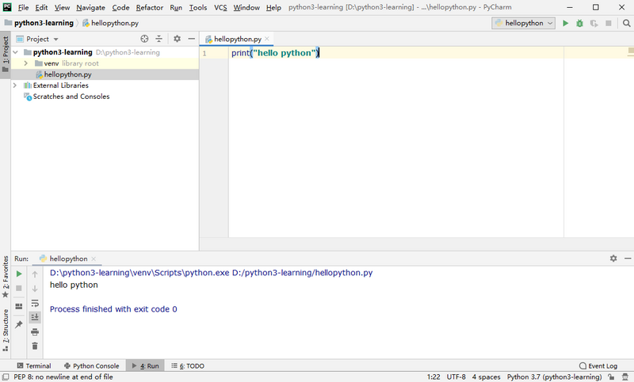
Task: Open the Code menu
Action: coord(120,7)
